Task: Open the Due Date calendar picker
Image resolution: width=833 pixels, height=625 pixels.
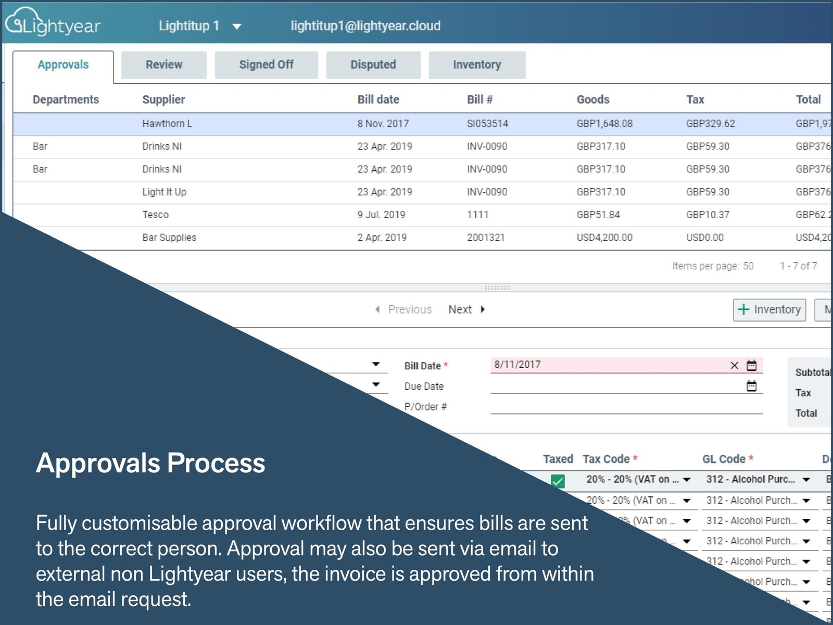Action: click(751, 386)
